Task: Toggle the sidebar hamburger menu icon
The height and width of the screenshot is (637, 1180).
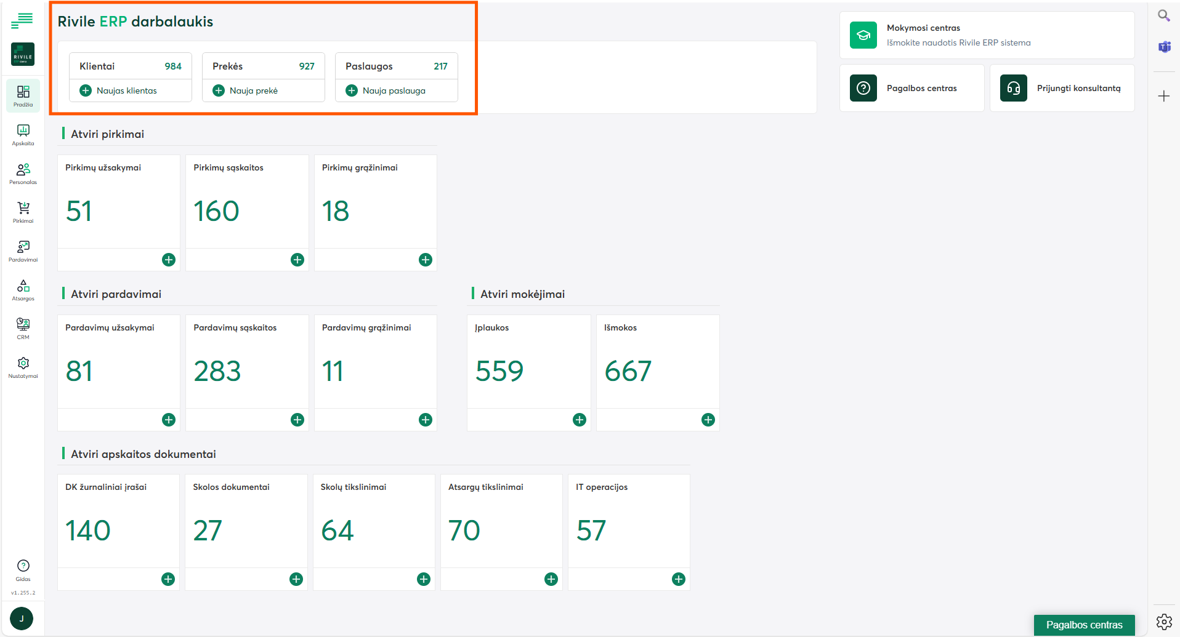Action: coord(22,21)
